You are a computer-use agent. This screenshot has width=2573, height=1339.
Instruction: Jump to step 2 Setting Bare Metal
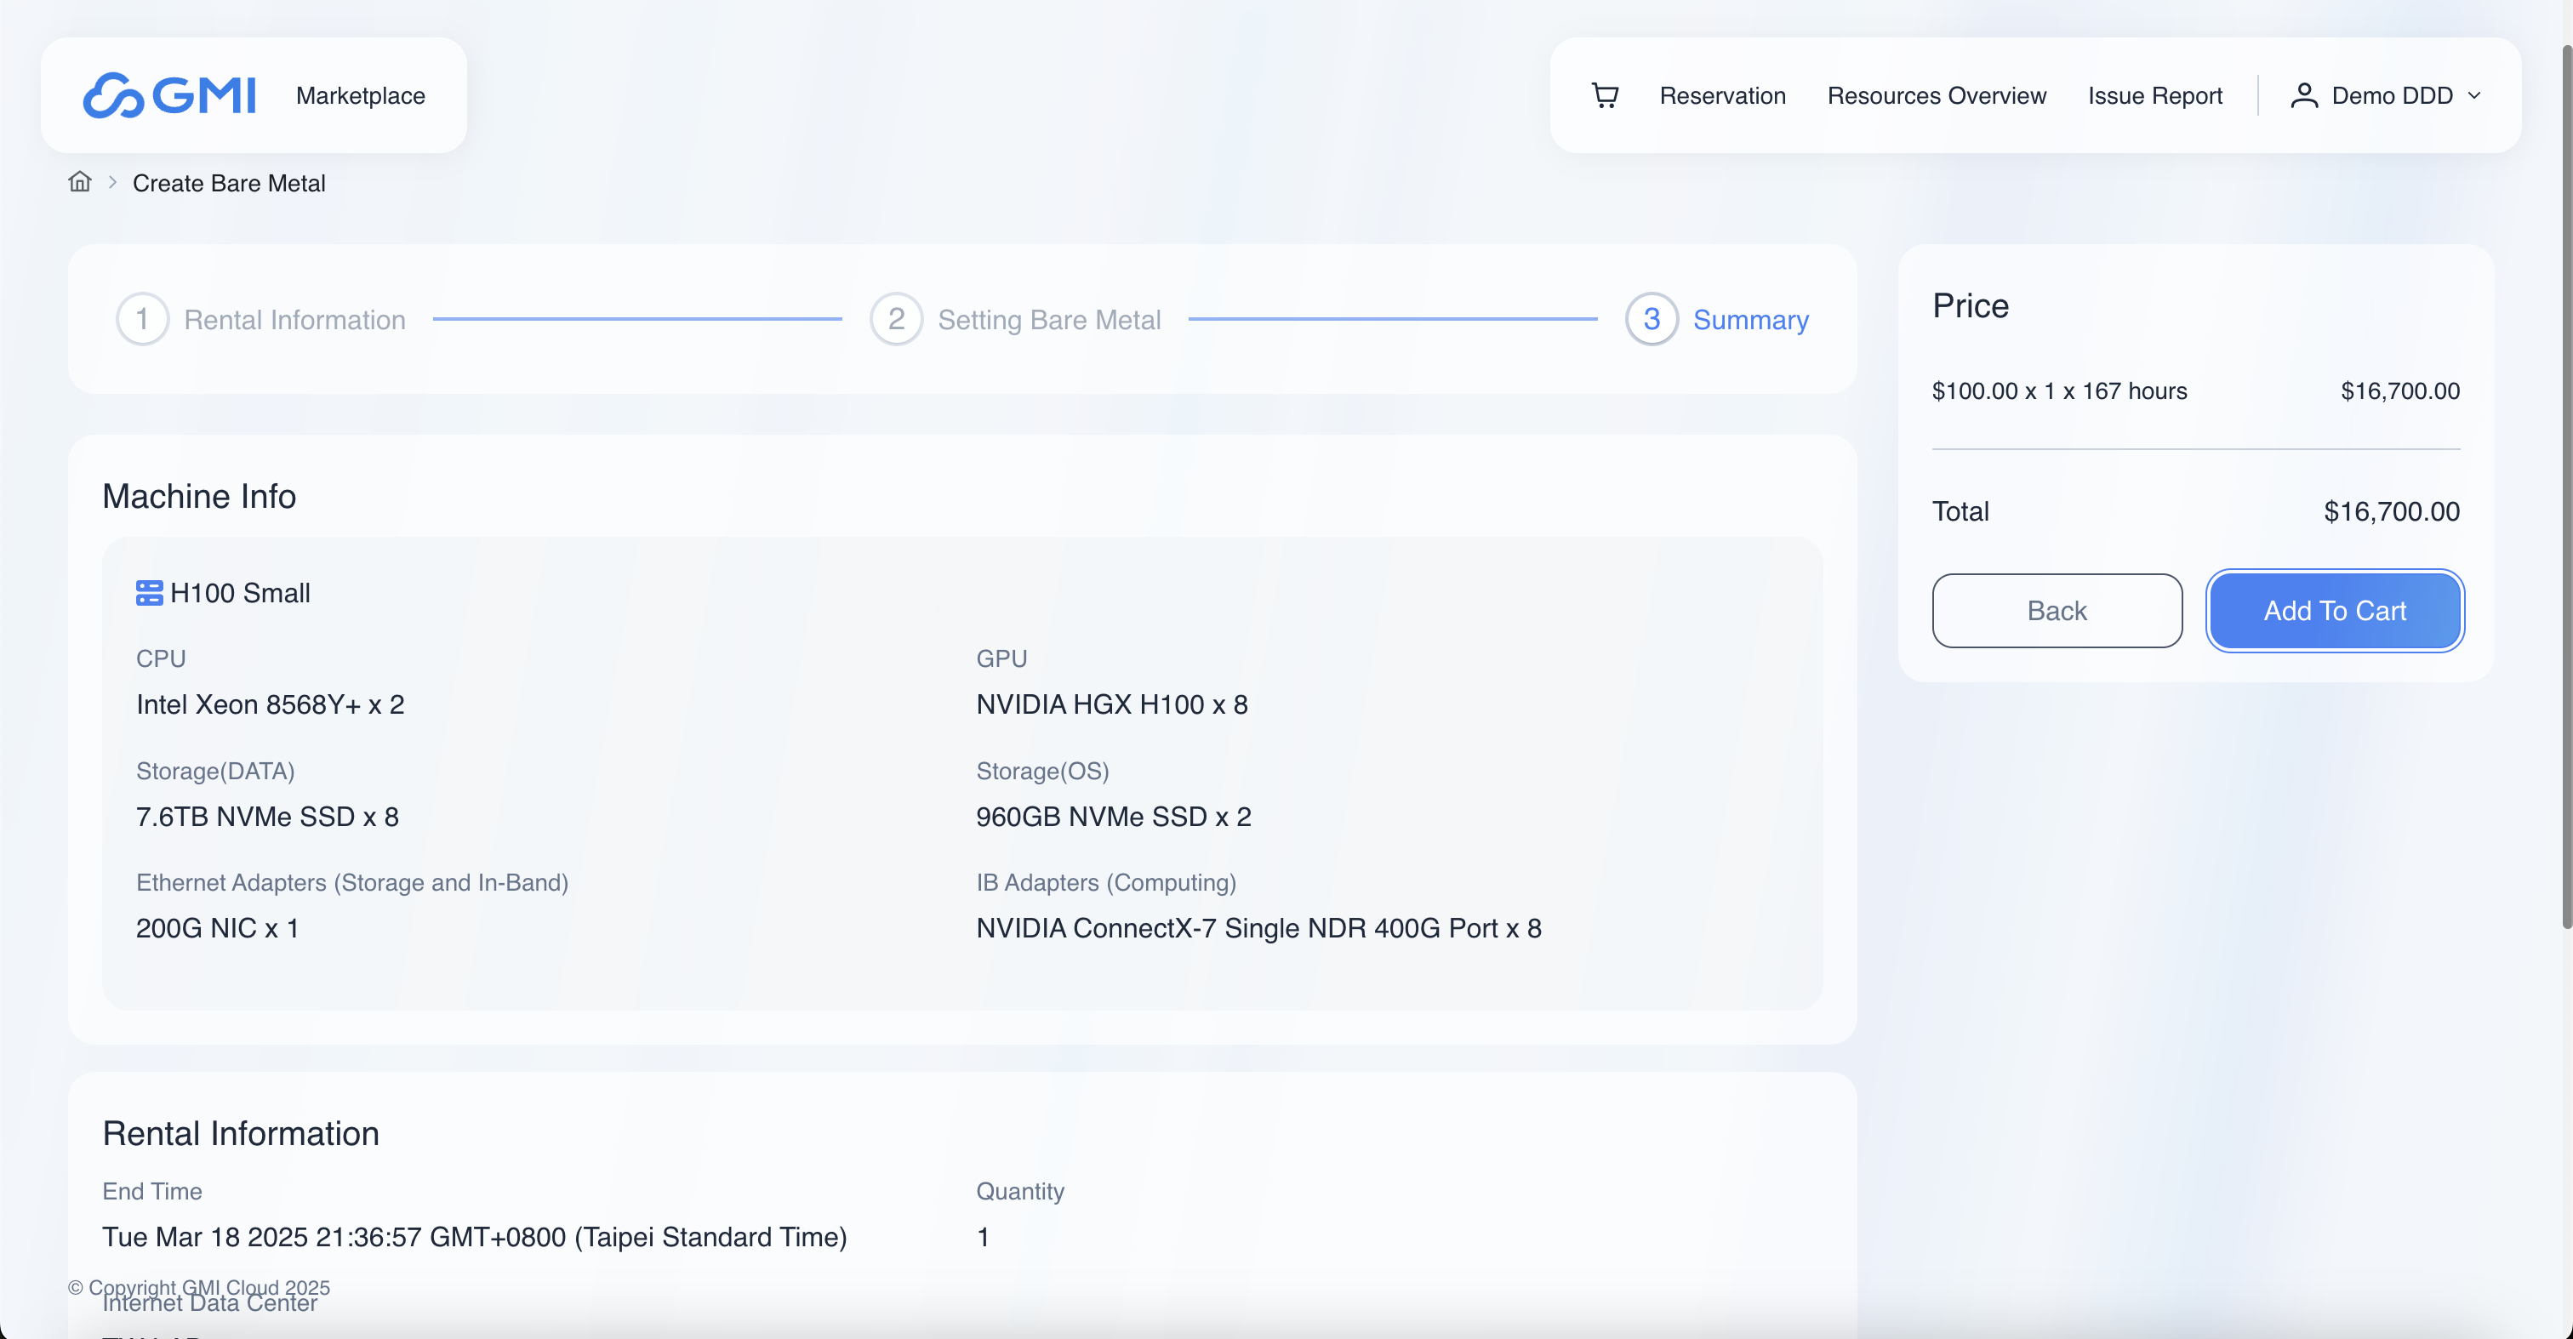point(1015,320)
